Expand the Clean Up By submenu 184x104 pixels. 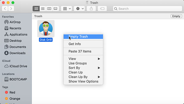coord(83,77)
